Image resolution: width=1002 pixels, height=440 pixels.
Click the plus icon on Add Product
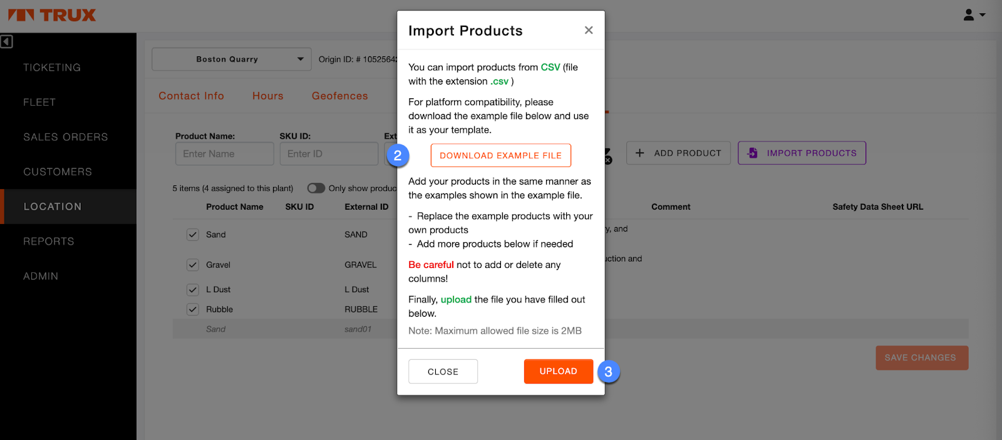coord(639,153)
